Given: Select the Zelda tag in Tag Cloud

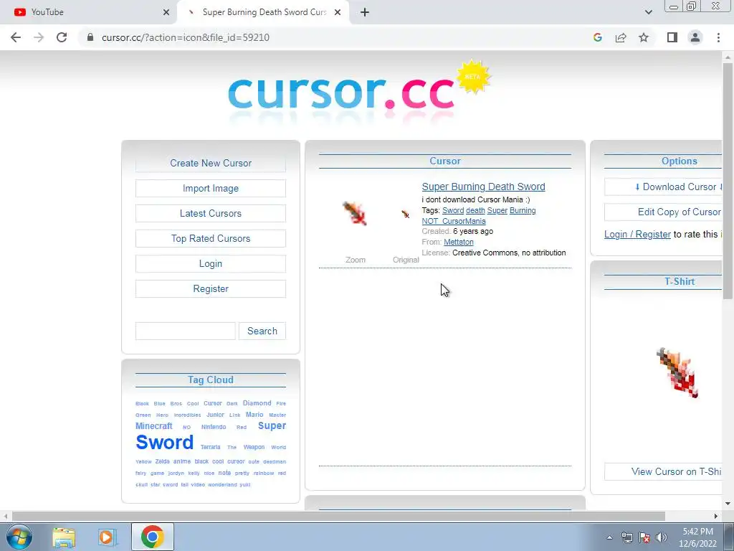Looking at the screenshot, I should point(163,461).
